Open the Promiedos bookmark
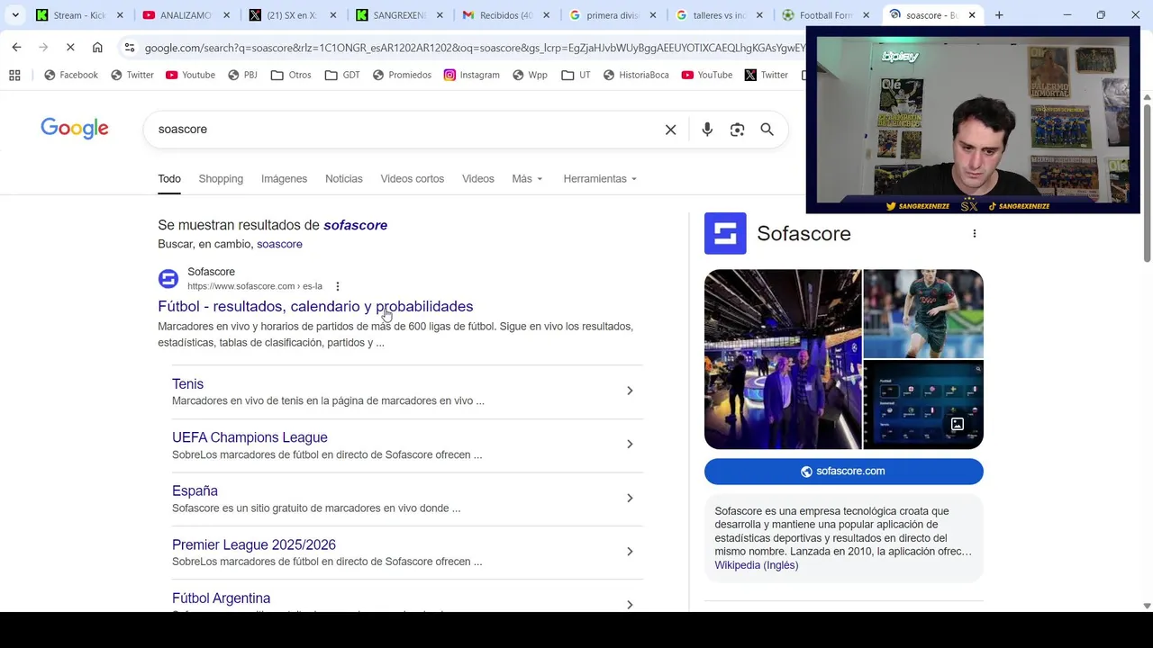Screen dimensions: 1153x648 coord(402,75)
